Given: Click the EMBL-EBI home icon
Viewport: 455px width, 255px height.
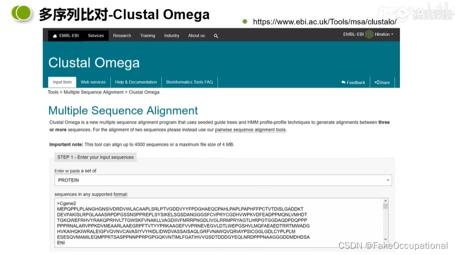Looking at the screenshot, I should click(x=55, y=36).
